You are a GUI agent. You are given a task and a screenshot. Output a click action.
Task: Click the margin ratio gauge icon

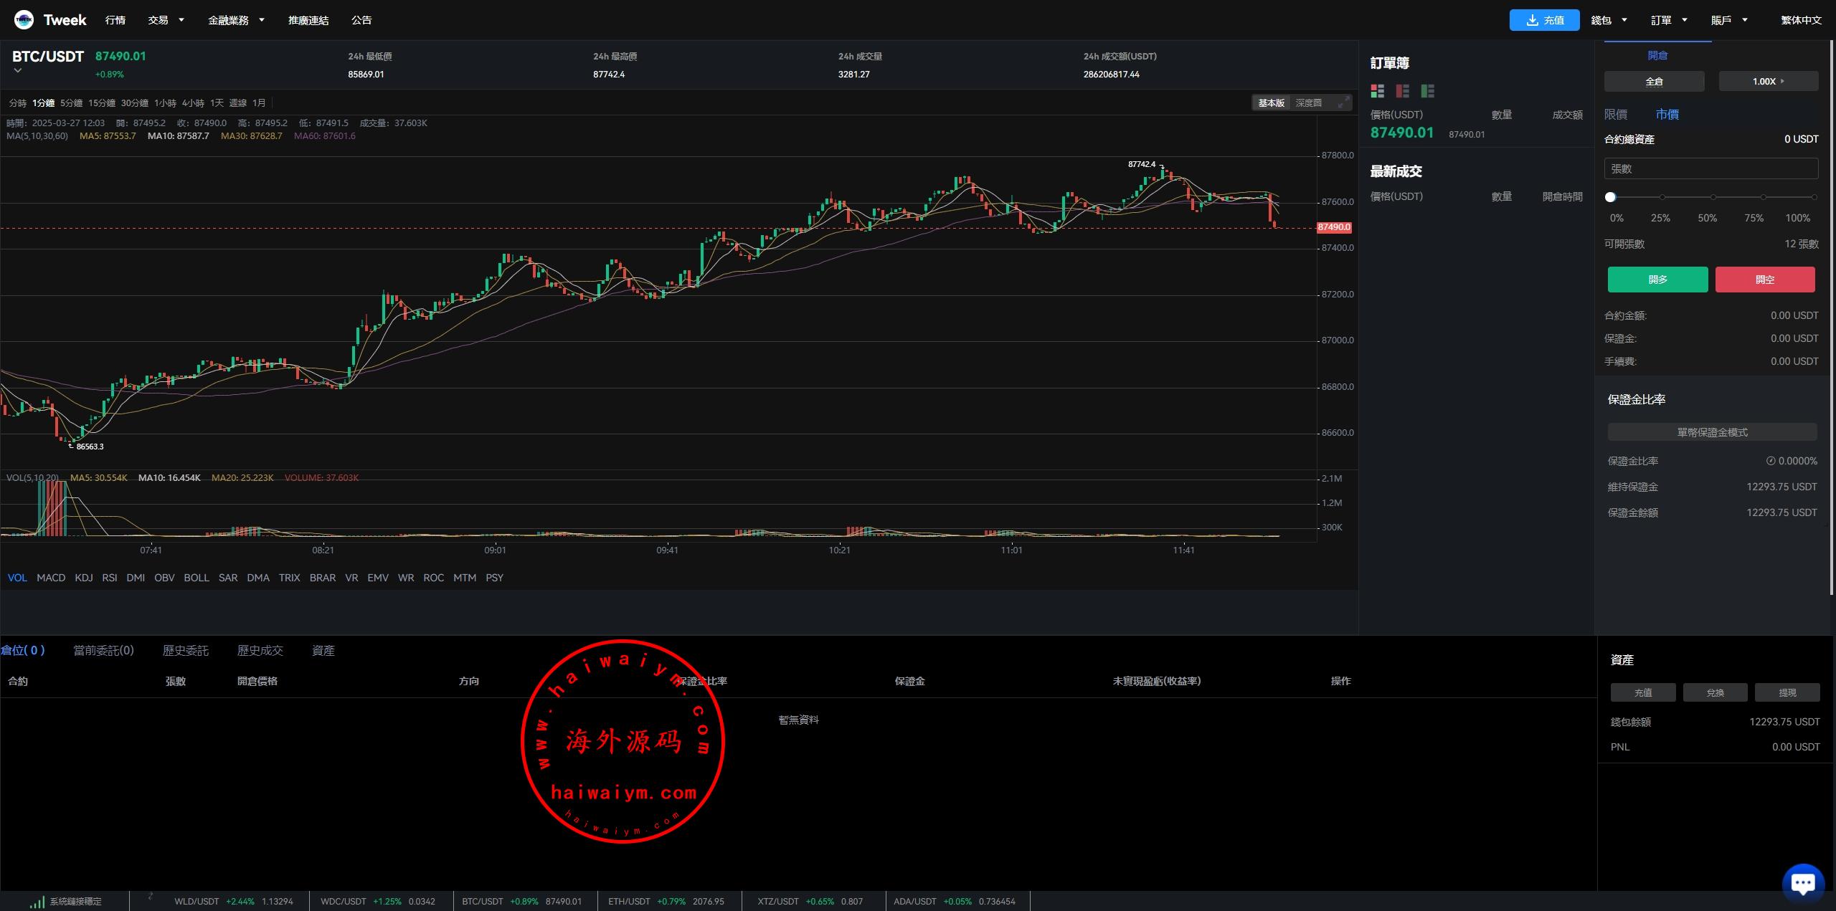tap(1770, 462)
